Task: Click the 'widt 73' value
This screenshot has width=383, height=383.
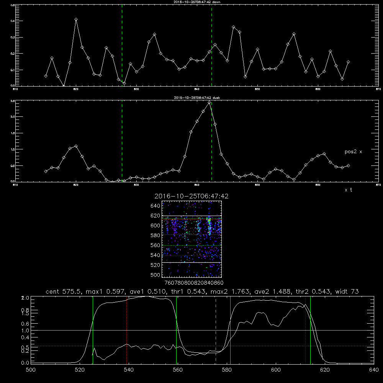Action: [347, 291]
